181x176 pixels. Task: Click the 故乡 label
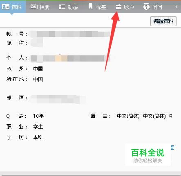(17, 69)
